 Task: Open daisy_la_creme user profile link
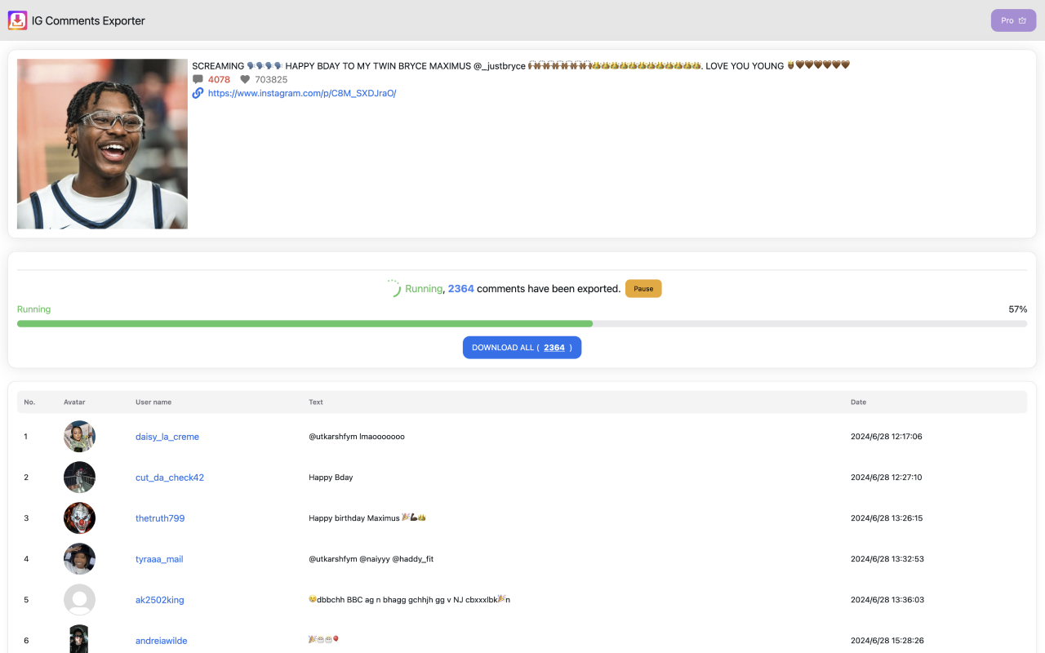click(167, 437)
